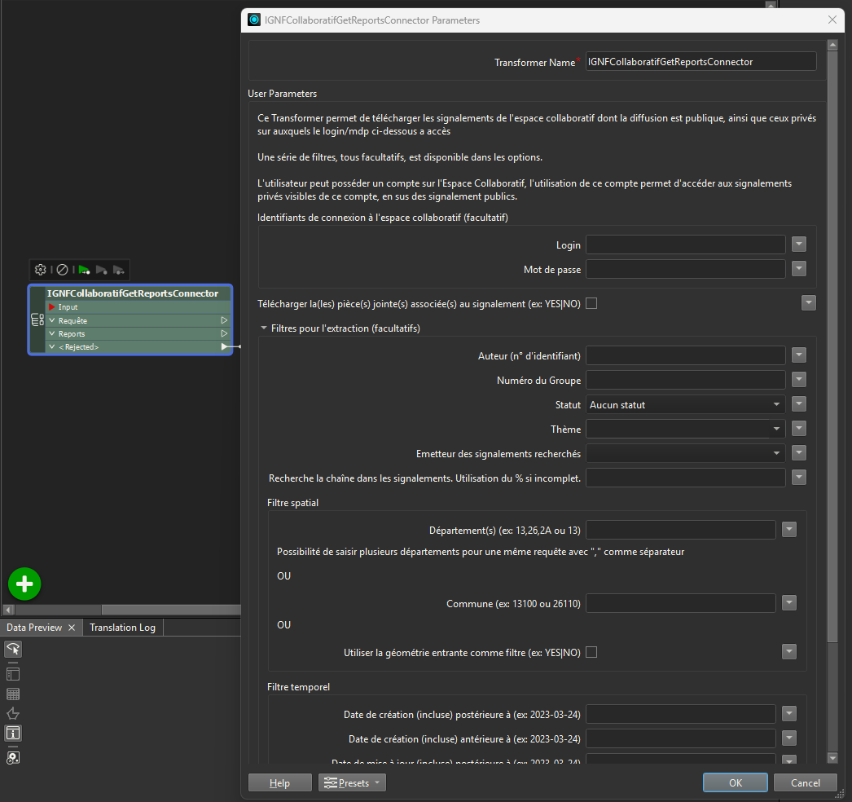Image resolution: width=852 pixels, height=802 pixels.
Task: Close the Parameters dialog window
Action: click(832, 20)
